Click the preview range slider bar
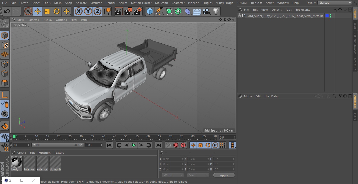 58,145
